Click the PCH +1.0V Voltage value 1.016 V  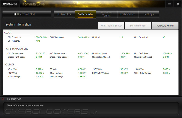[x=166, y=73]
